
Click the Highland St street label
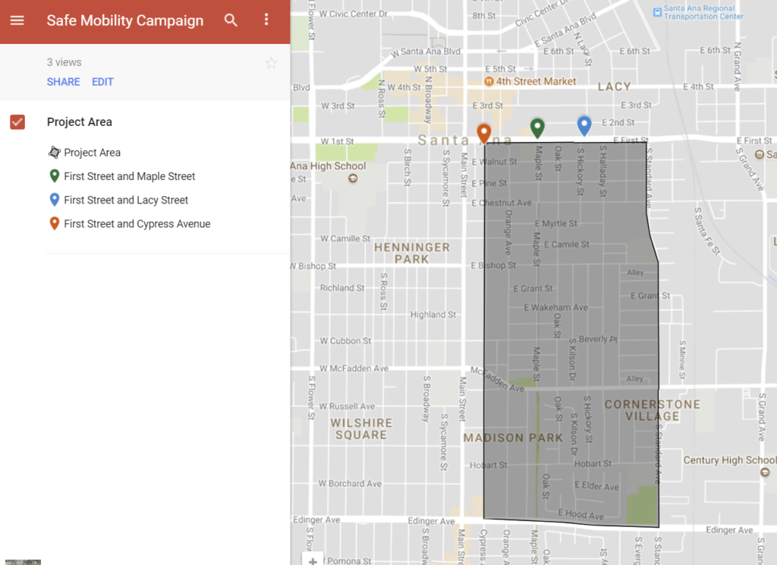(x=433, y=314)
